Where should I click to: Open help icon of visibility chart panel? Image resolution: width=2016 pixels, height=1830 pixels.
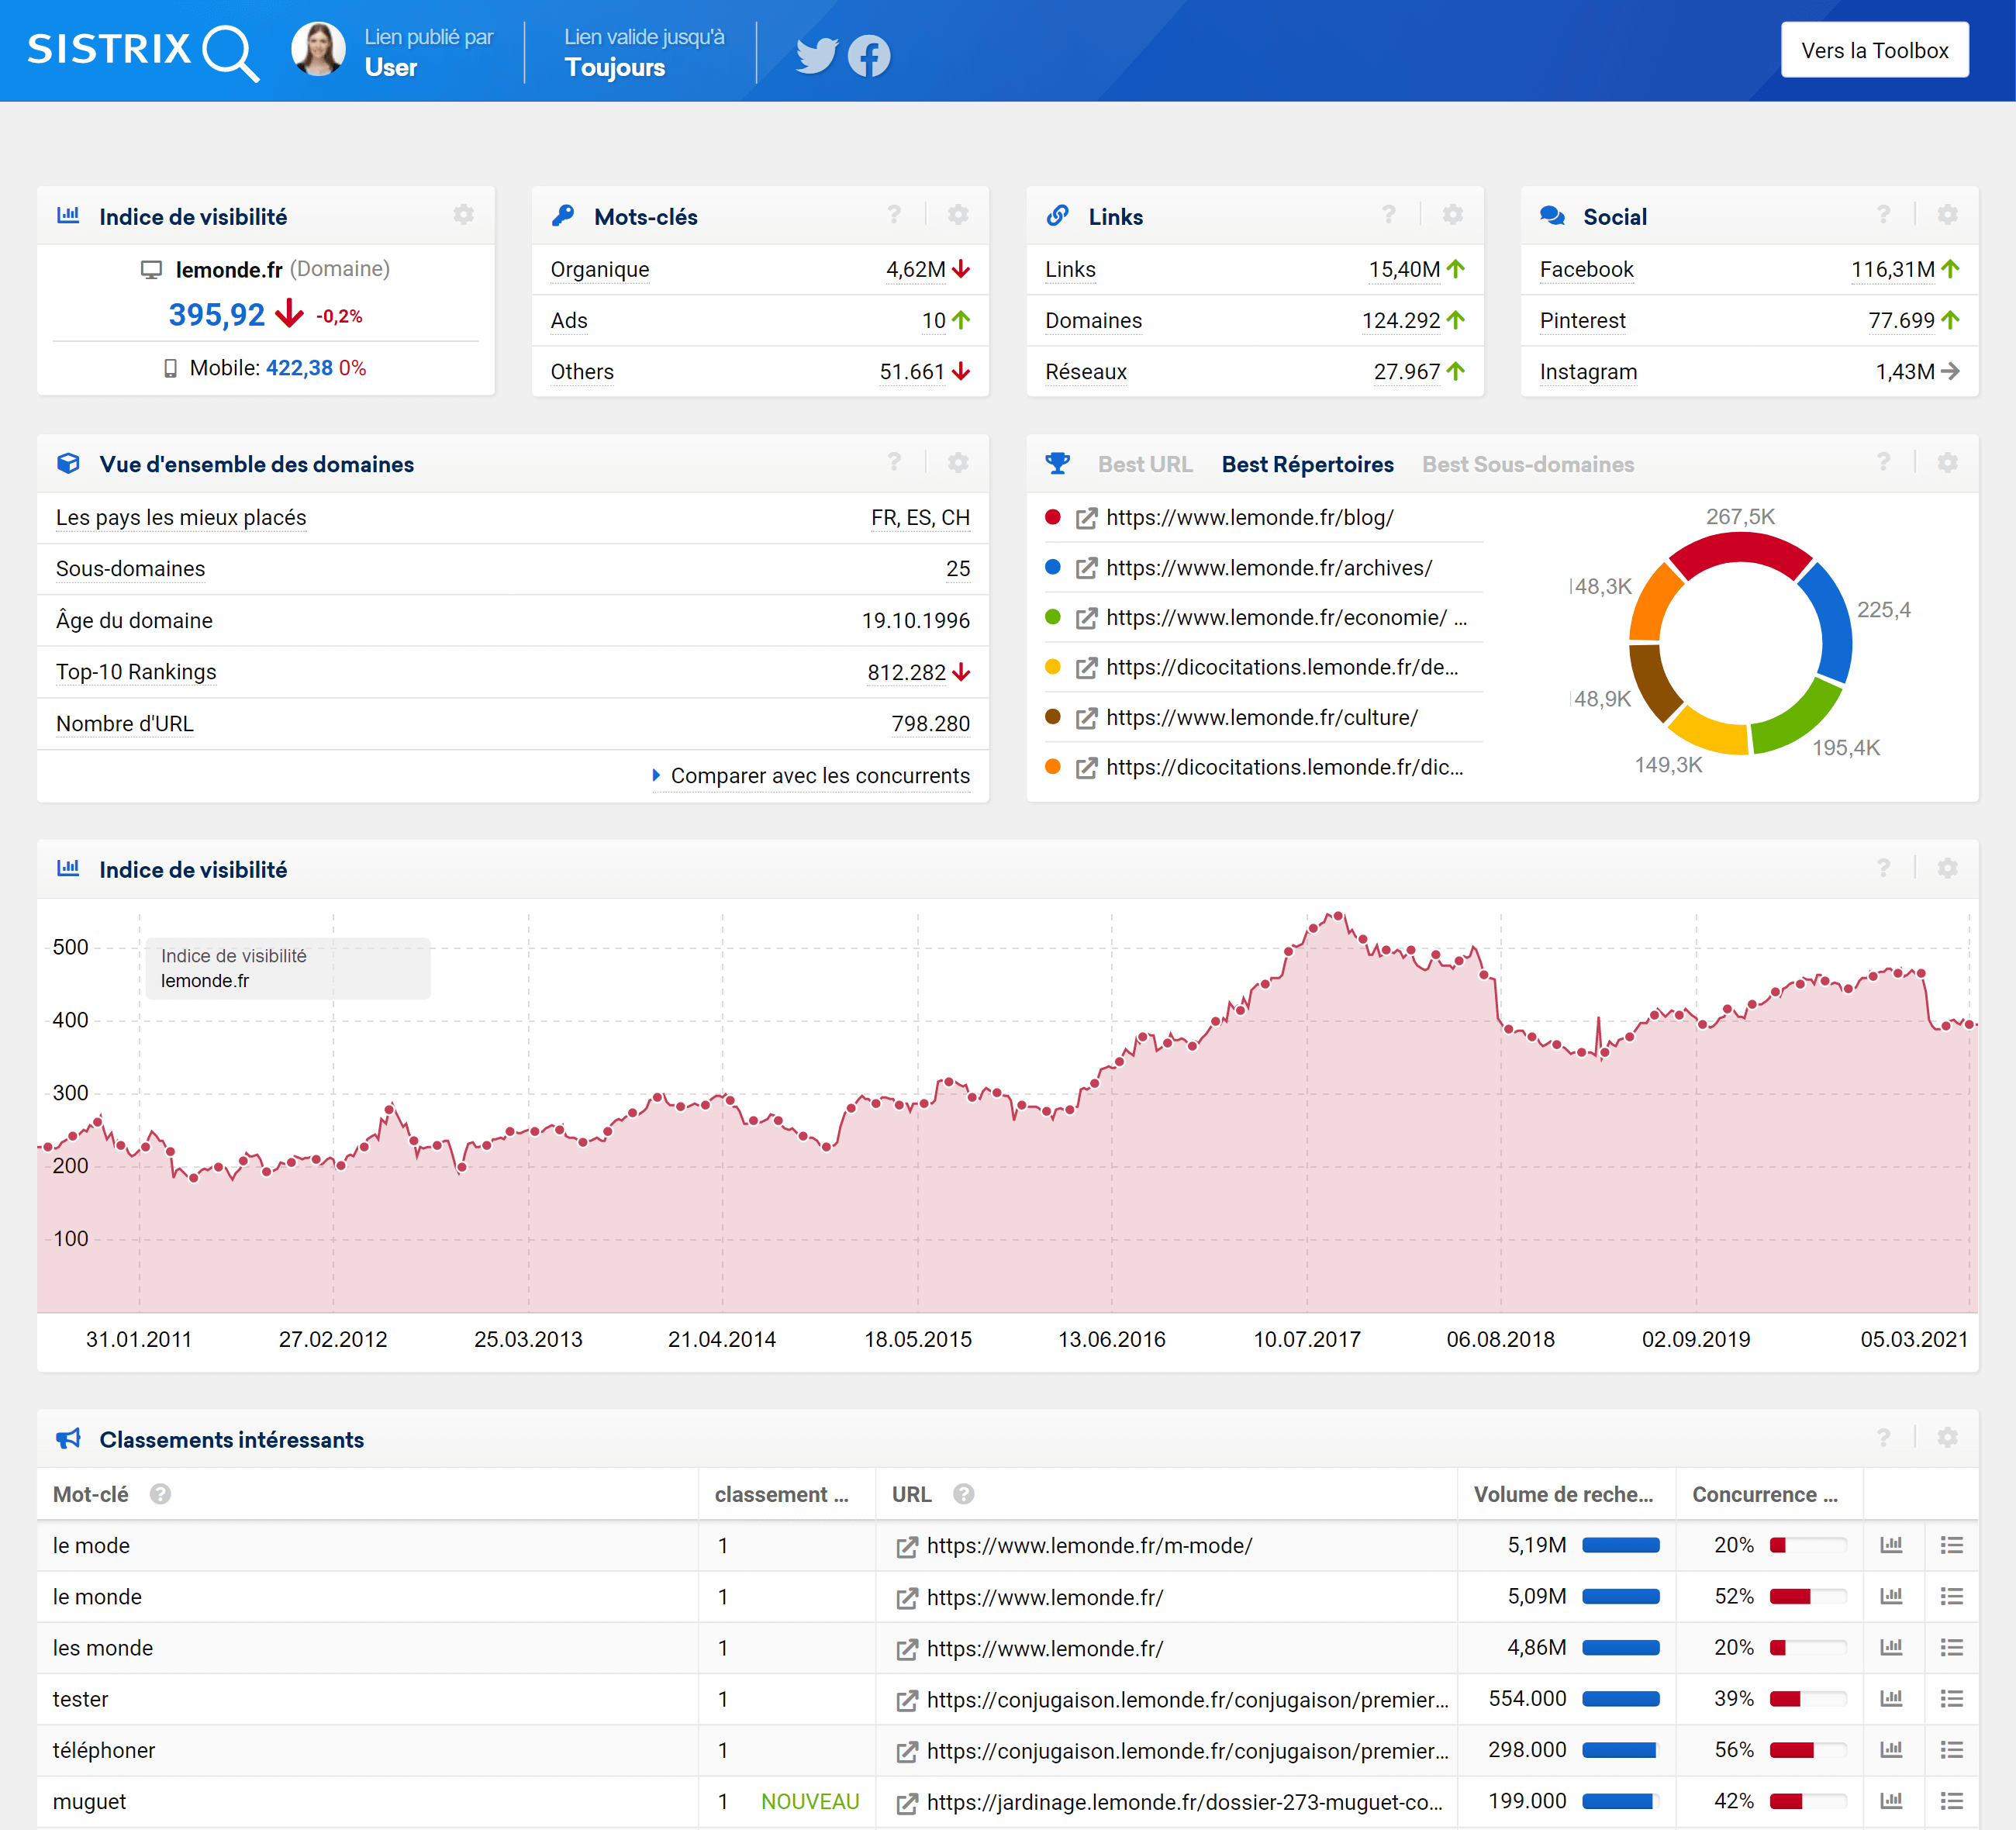pos(1883,868)
